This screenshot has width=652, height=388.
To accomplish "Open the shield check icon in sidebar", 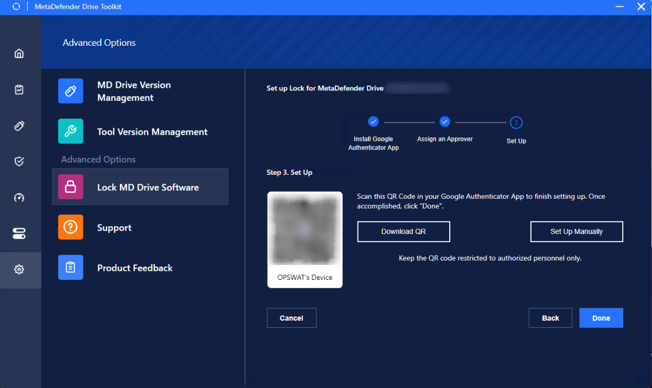I will click(19, 162).
